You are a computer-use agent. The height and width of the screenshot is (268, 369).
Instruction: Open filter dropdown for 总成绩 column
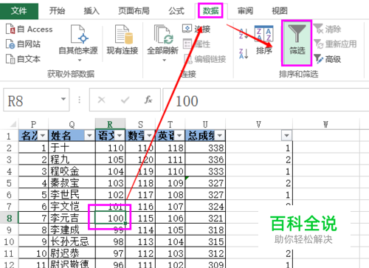tap(220, 135)
